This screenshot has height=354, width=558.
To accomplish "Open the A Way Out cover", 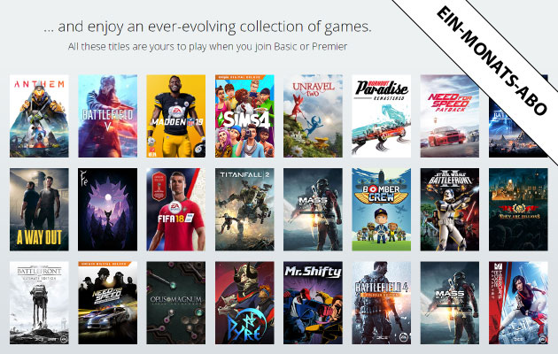I will coord(39,210).
